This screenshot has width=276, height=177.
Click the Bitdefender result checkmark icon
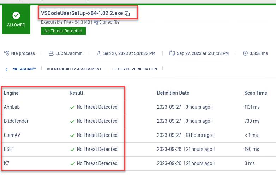[x=72, y=121]
